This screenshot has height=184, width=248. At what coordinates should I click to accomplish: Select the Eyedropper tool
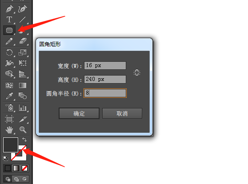pos(9,96)
